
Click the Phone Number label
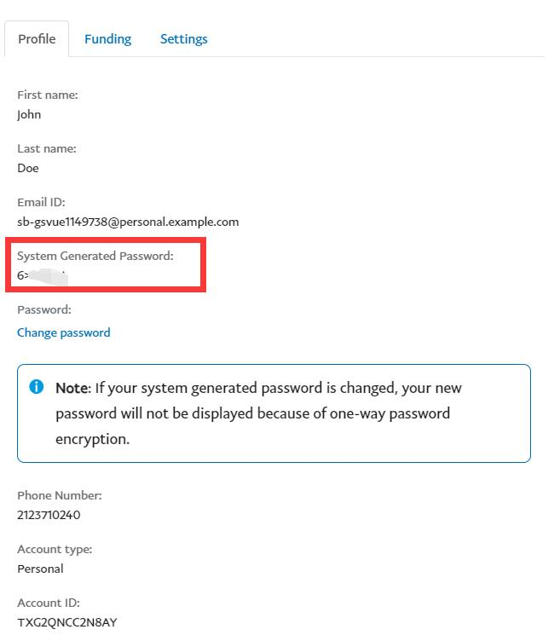60,495
